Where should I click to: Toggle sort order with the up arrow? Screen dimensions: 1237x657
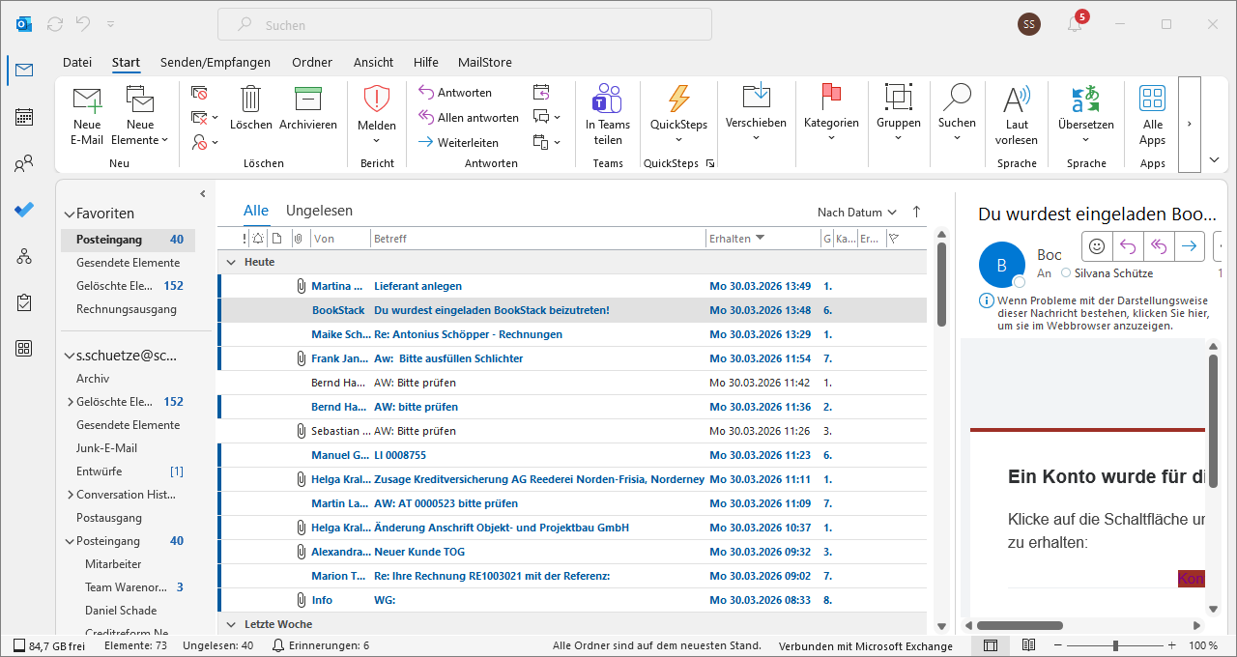[x=916, y=212]
